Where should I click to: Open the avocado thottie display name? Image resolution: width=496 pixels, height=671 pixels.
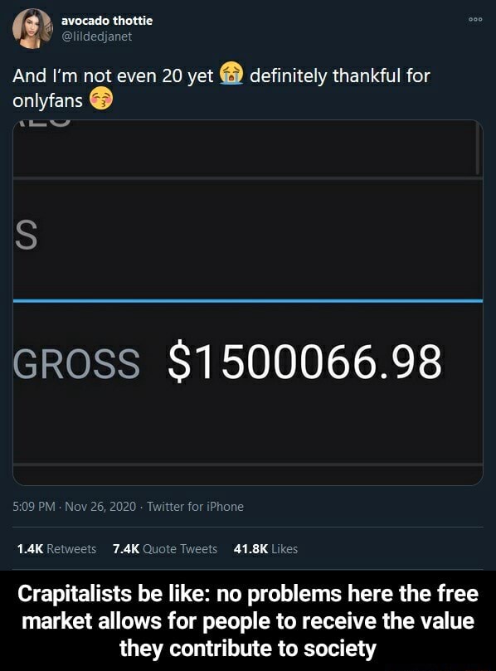(107, 21)
